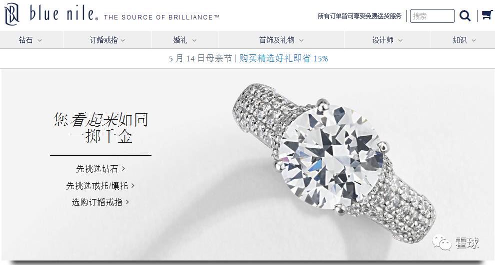This screenshot has height=265, width=495.
Task: Click the 选购订婚戒指 link
Action: (x=97, y=202)
